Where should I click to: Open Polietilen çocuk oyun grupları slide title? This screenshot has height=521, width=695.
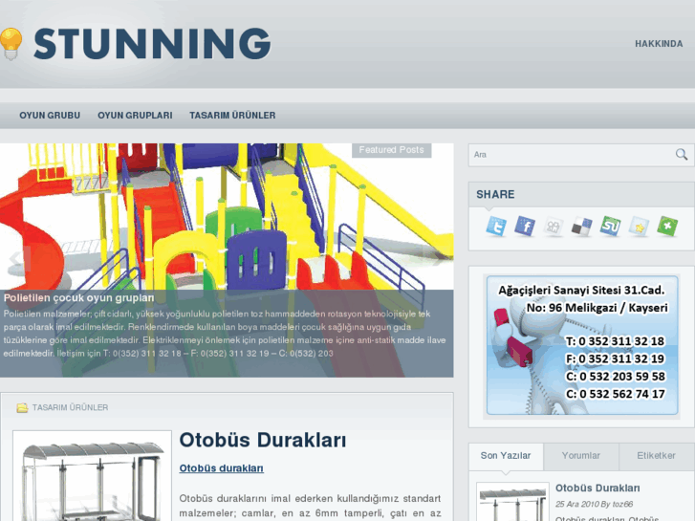point(79,298)
